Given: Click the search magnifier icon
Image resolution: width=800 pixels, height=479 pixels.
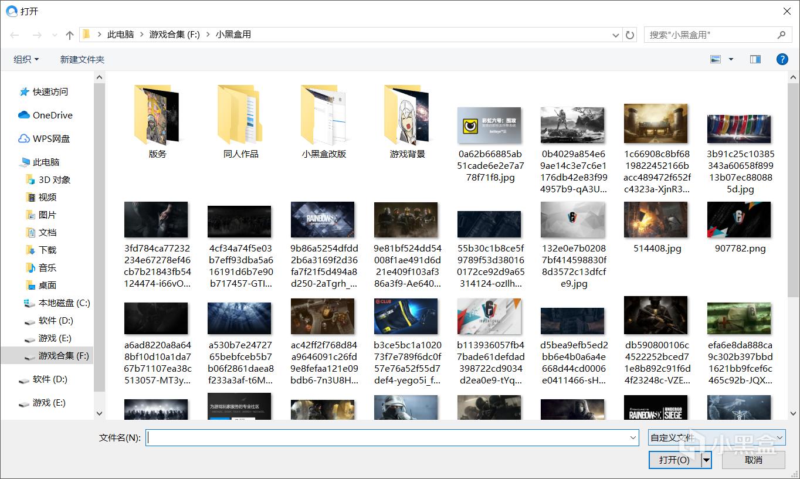Looking at the screenshot, I should 781,35.
